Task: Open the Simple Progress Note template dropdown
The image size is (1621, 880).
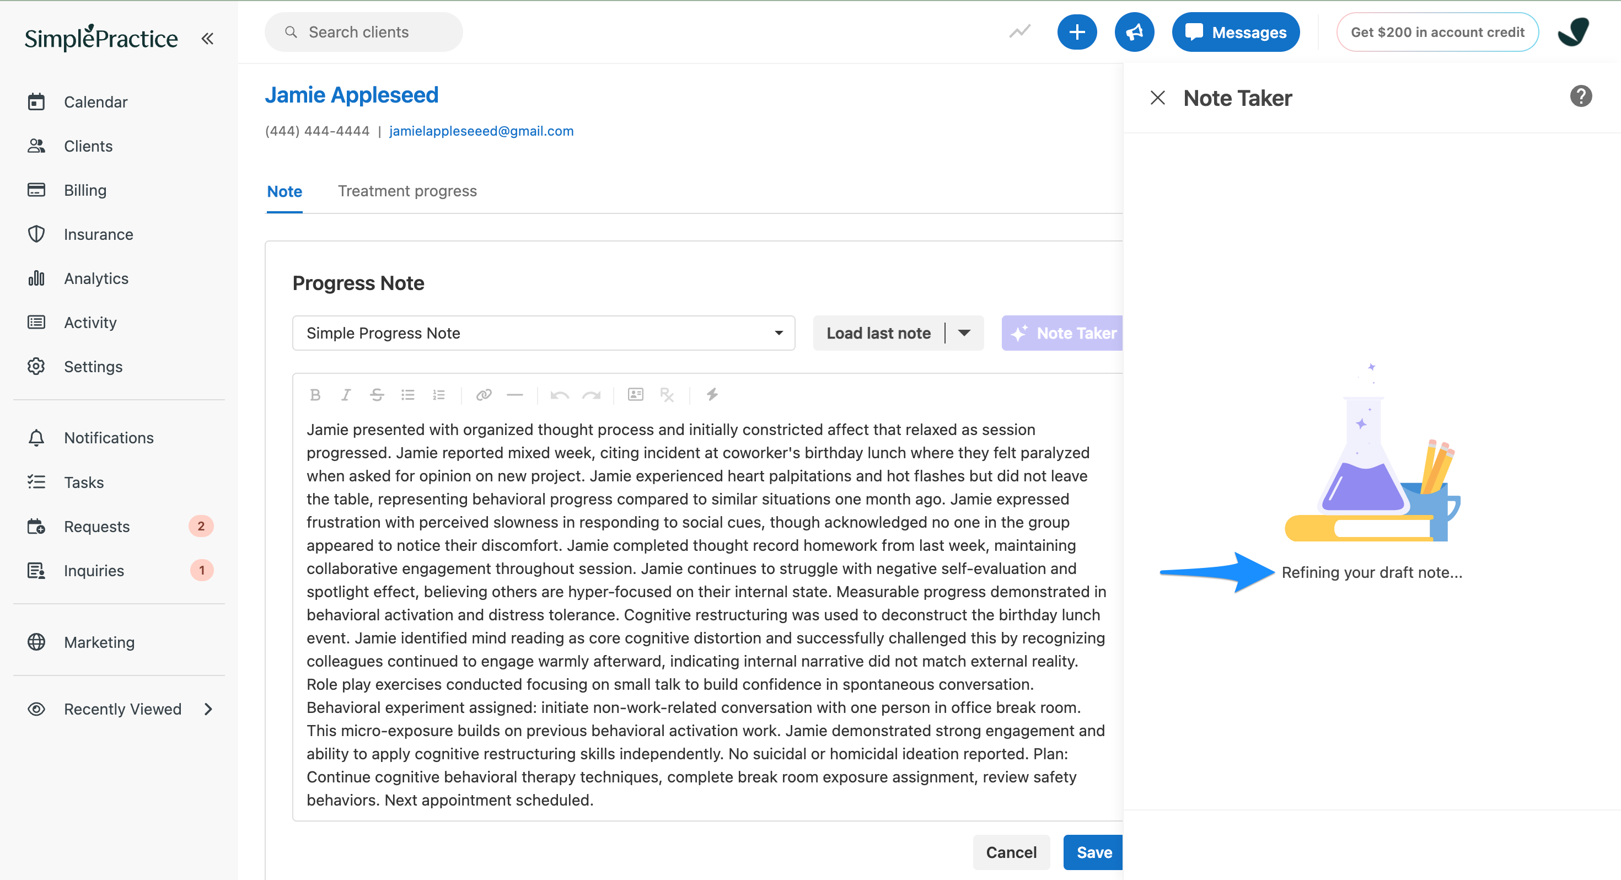Action: (x=544, y=333)
